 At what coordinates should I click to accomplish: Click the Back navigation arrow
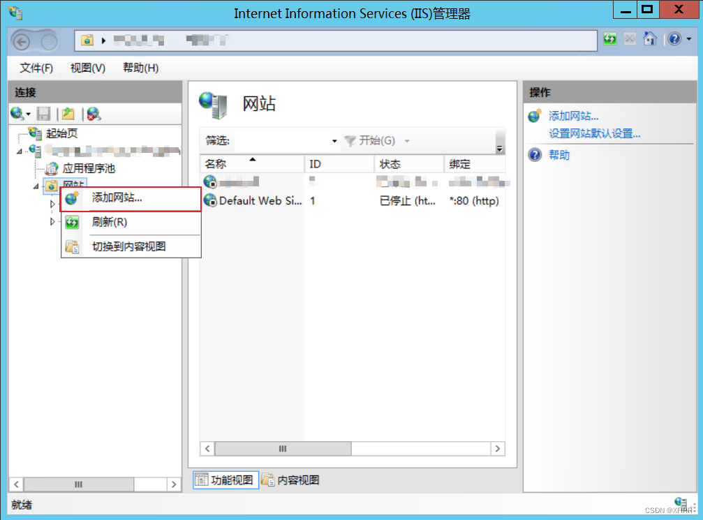22,41
